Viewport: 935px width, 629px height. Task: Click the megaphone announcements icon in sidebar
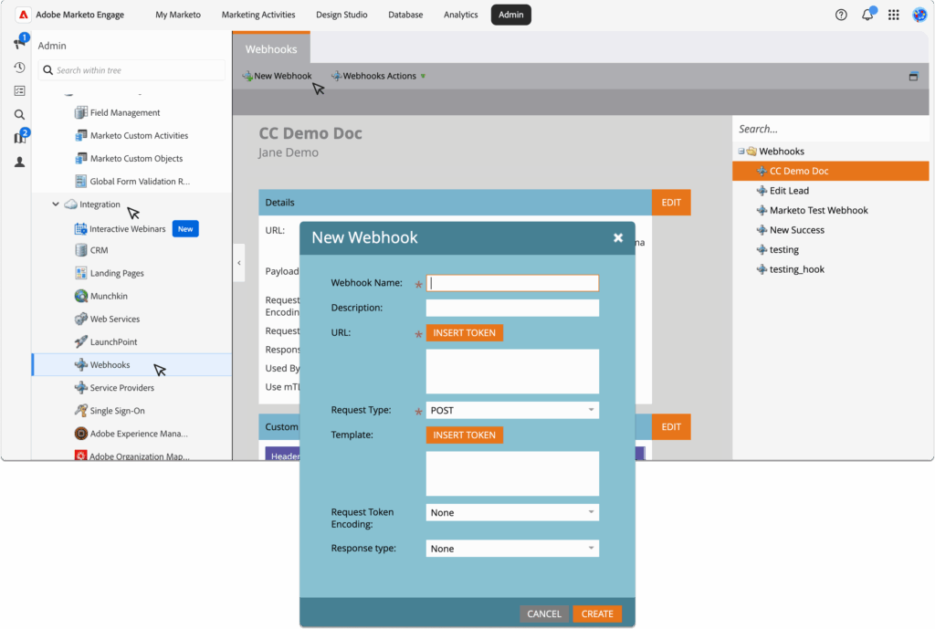pyautogui.click(x=19, y=44)
